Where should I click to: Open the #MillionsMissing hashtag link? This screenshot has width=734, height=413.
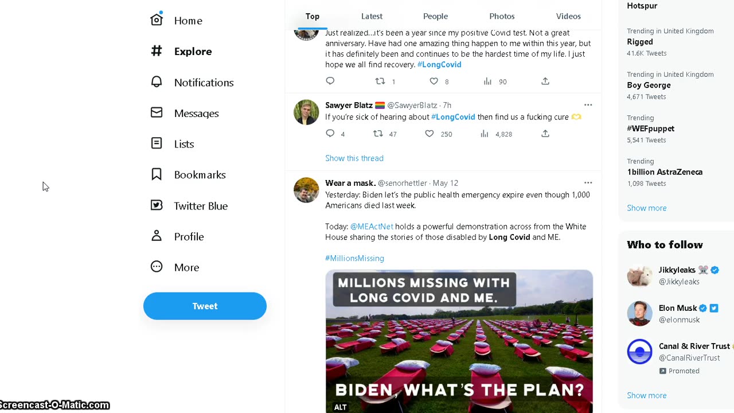(x=354, y=258)
